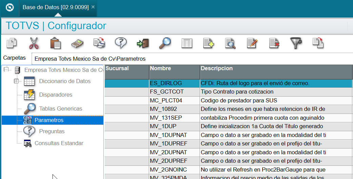The image size is (353, 179).
Task: Click the TOTVS logo icon
Action: tap(9, 7)
